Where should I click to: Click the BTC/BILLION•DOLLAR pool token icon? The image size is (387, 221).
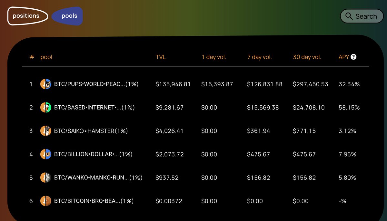(x=45, y=154)
